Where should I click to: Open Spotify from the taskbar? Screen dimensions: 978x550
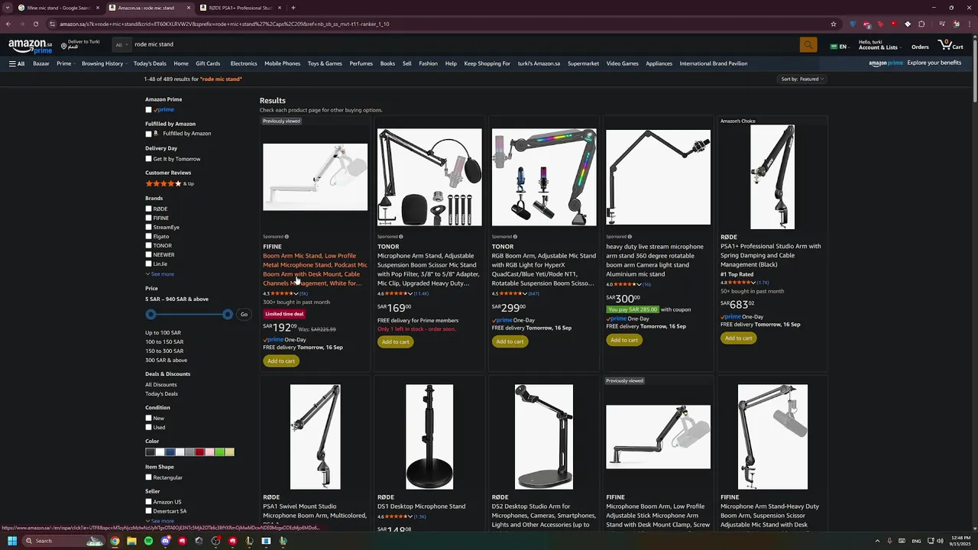[148, 541]
